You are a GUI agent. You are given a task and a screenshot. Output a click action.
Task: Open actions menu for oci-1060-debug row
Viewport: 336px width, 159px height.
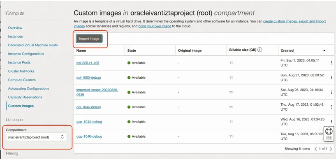[x=332, y=77]
